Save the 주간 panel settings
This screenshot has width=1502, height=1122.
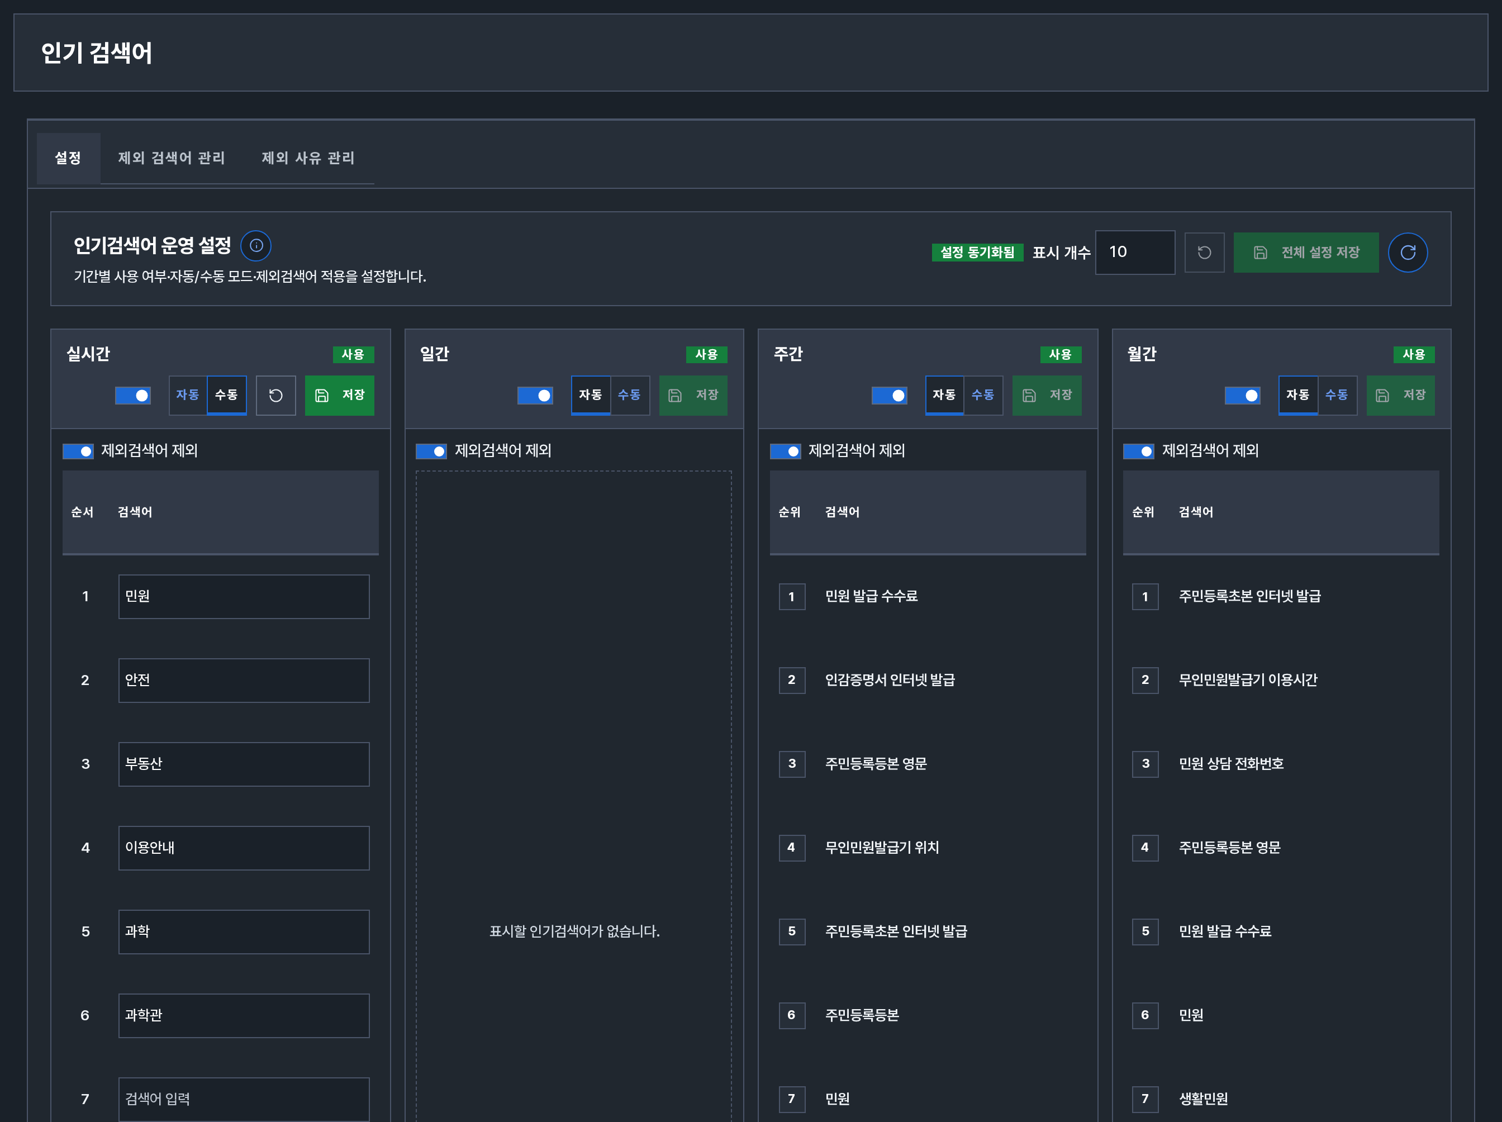click(x=1047, y=395)
